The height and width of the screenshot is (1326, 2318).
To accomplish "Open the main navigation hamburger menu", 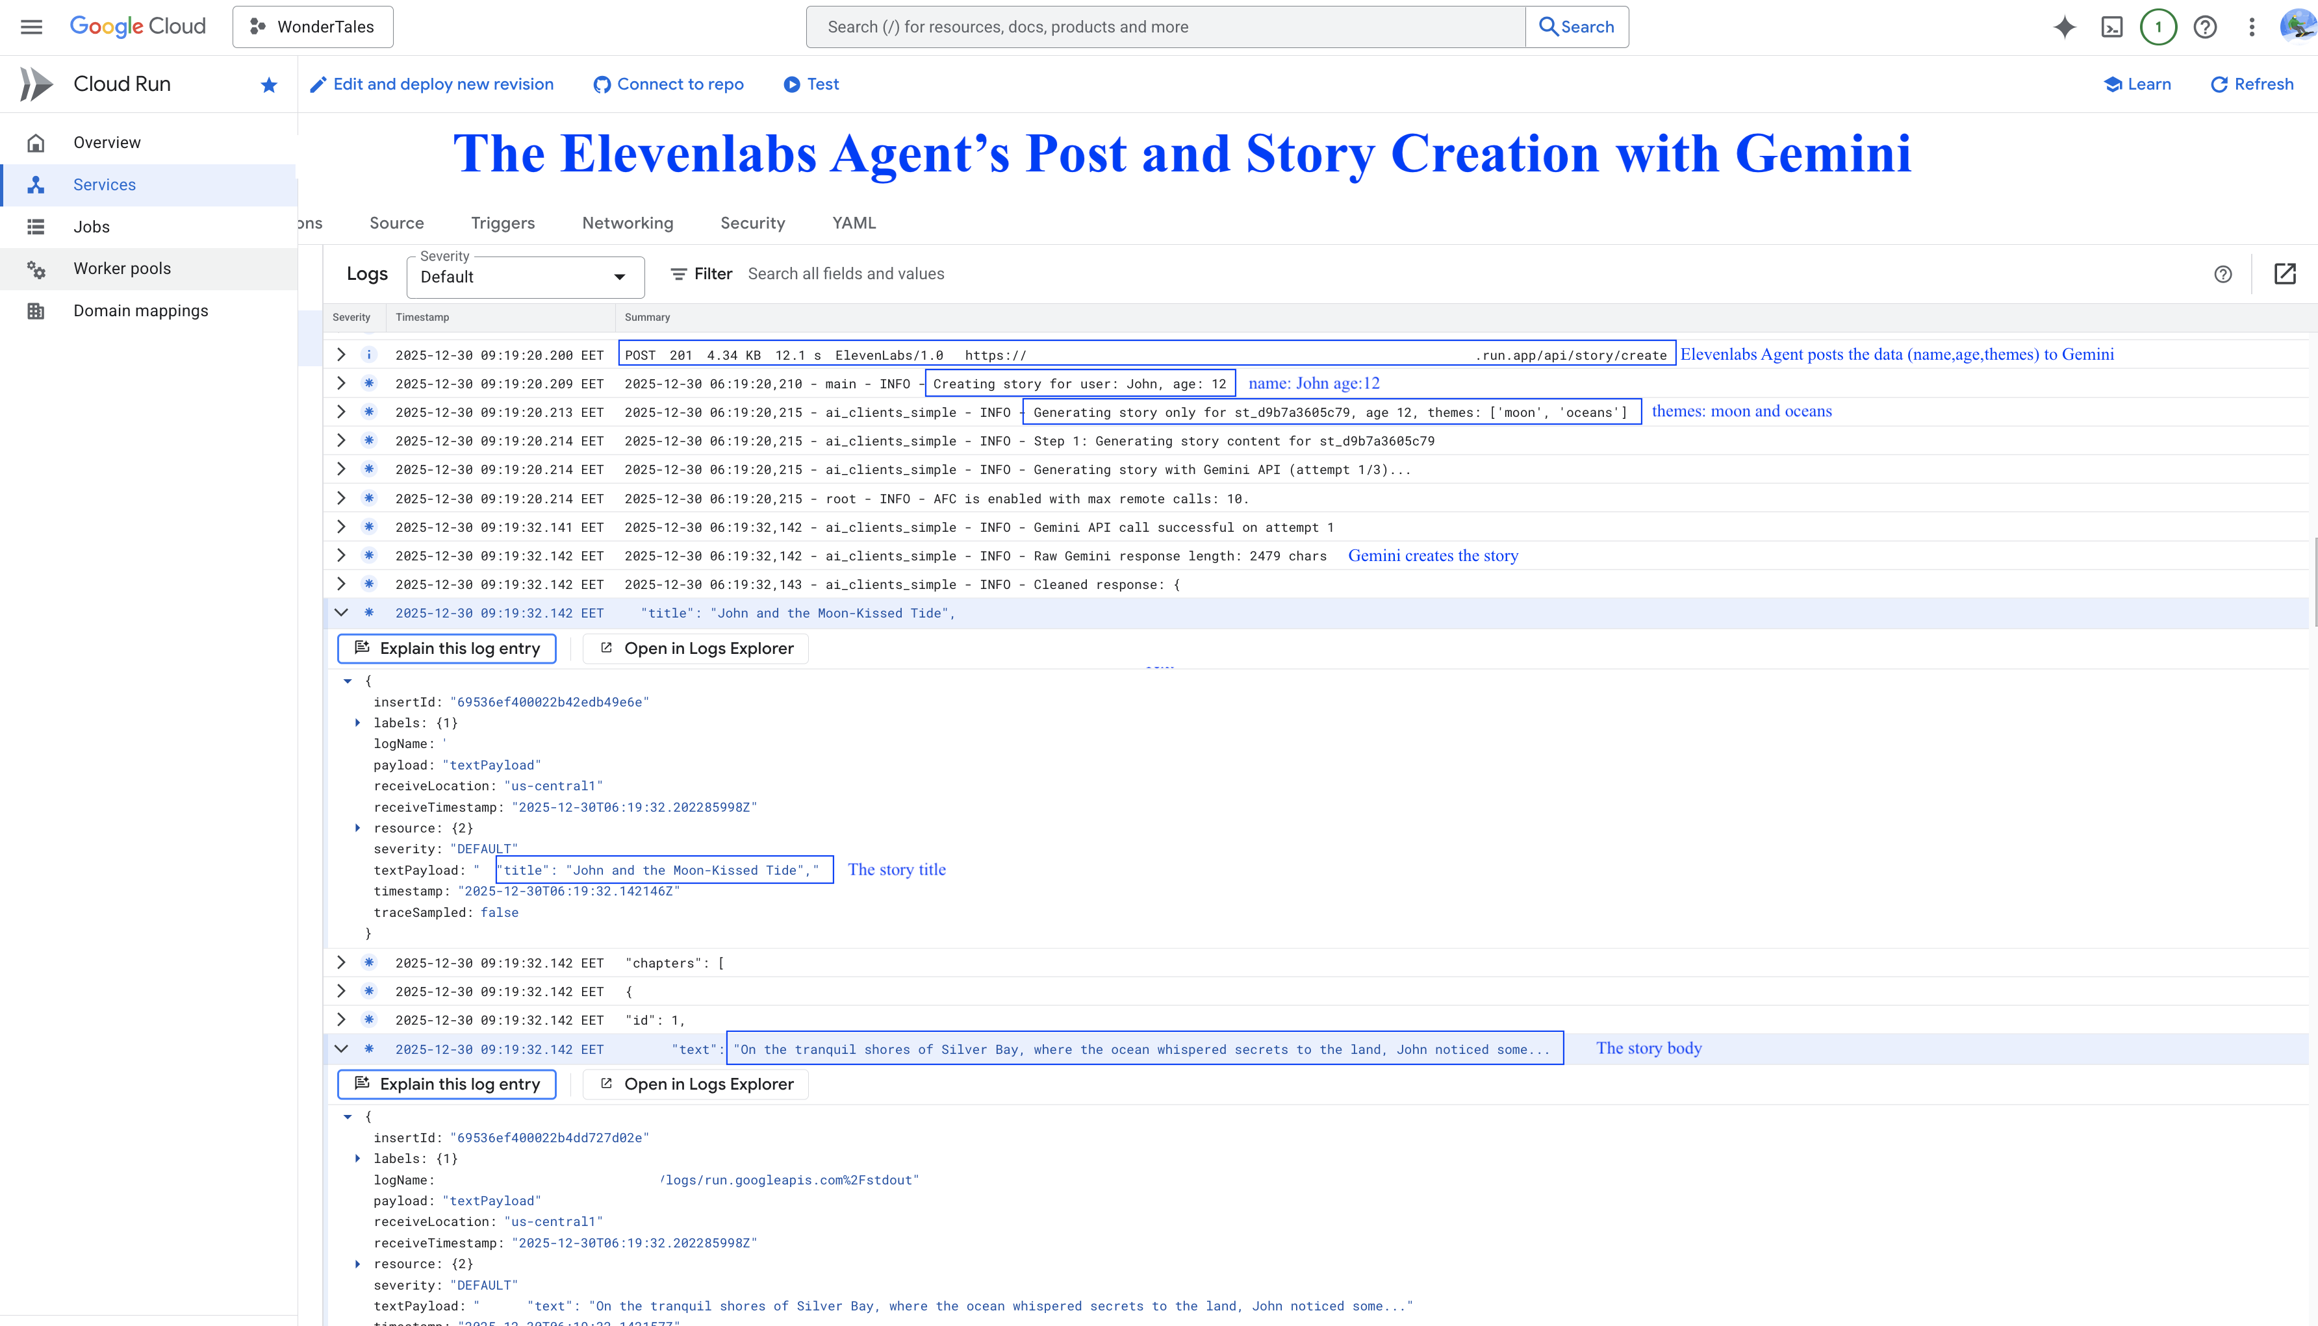I will tap(31, 27).
